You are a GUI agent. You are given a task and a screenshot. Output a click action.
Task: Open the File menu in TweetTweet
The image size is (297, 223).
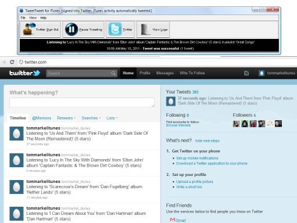tap(23, 18)
